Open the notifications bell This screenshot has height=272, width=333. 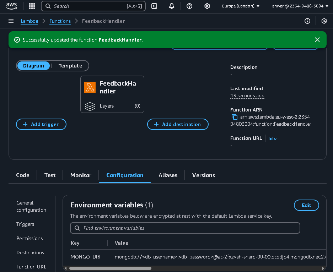(x=172, y=6)
